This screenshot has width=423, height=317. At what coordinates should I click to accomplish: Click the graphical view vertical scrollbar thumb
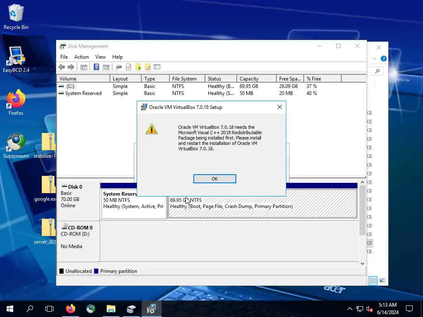tap(362, 210)
